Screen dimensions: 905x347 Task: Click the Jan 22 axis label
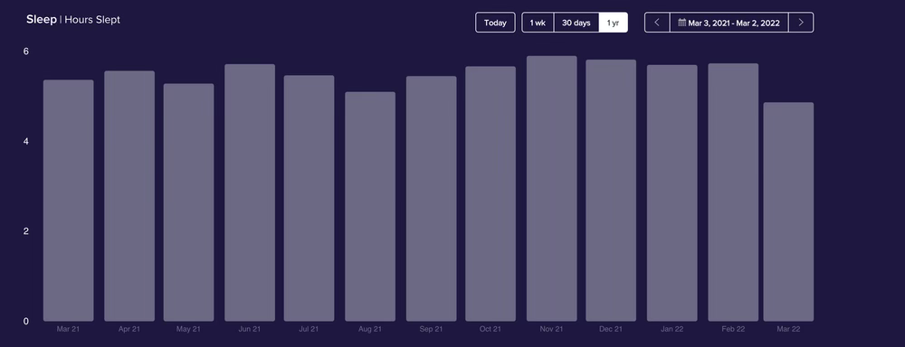coord(672,329)
